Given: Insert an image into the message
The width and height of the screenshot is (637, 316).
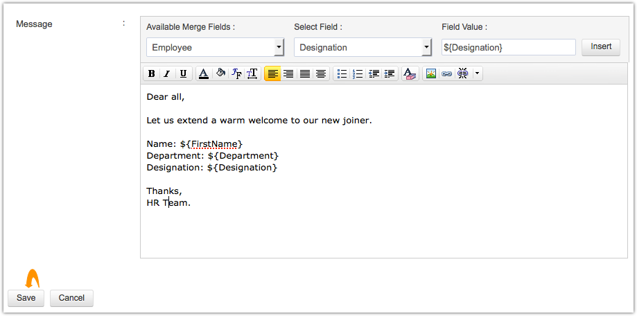Looking at the screenshot, I should click(x=430, y=73).
